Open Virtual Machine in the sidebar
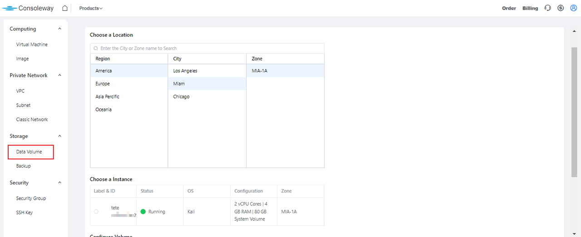Viewport: 581px width, 237px height. [32, 44]
